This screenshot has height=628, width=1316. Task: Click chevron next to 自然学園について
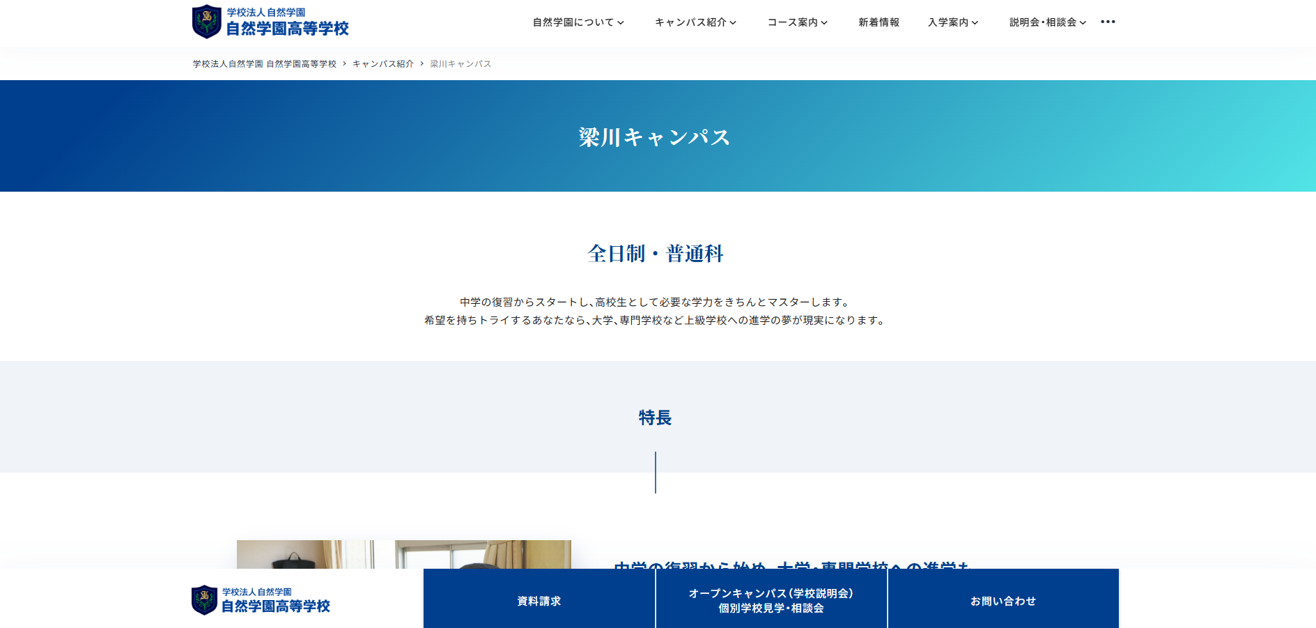[x=621, y=23]
